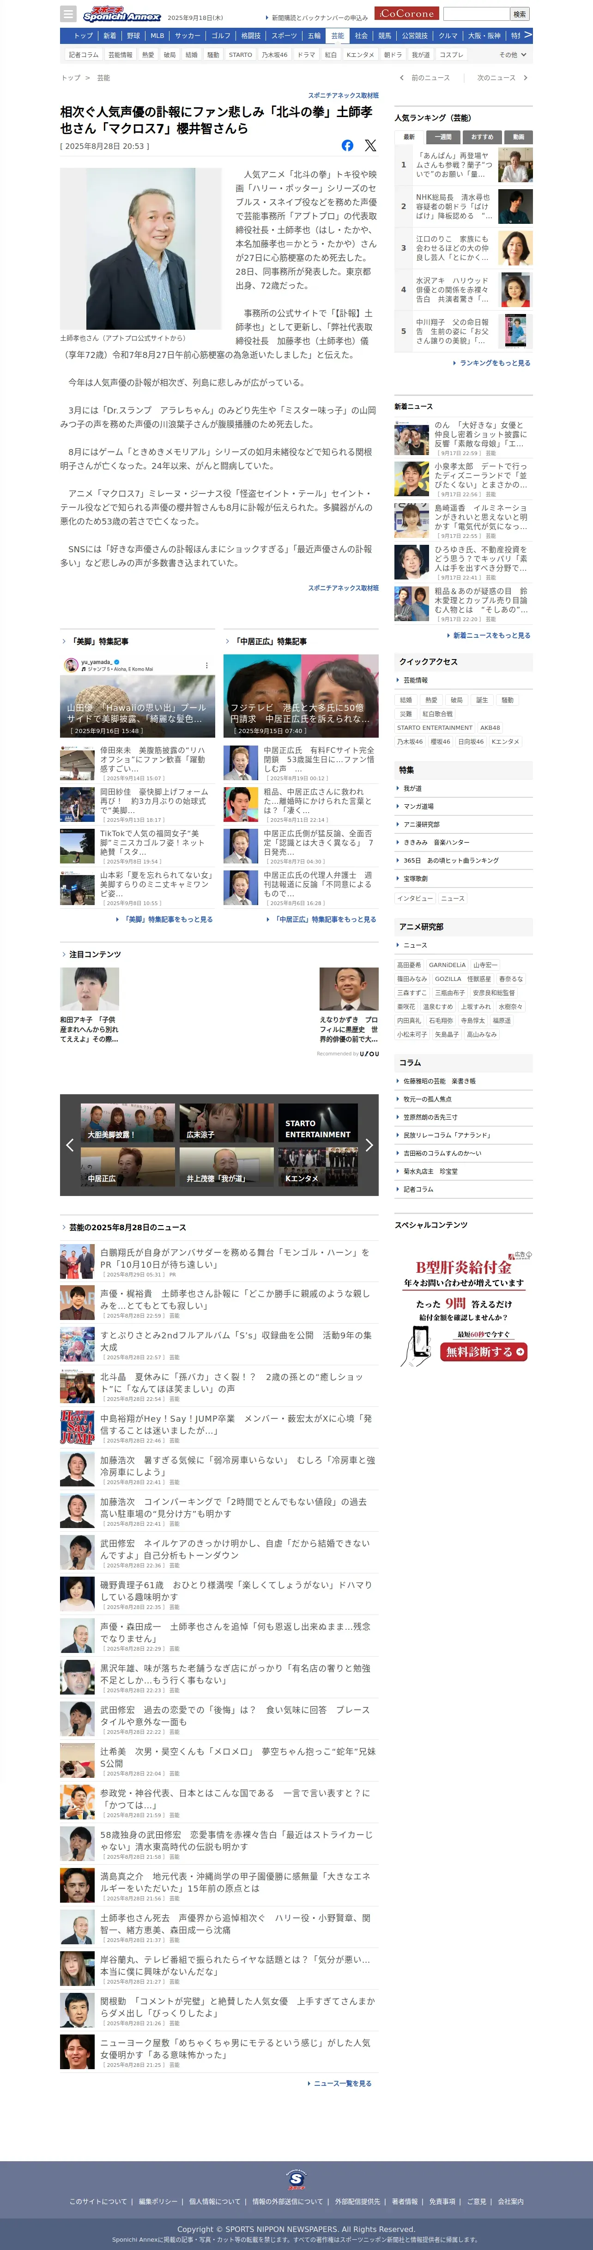Open rank 3 江口のりこ article
The image size is (593, 2250).
click(x=463, y=248)
